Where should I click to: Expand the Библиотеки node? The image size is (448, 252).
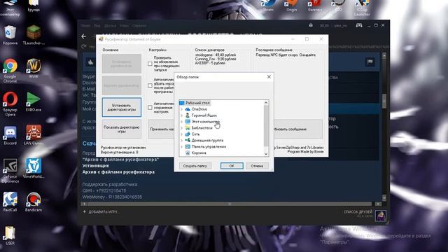click(182, 128)
